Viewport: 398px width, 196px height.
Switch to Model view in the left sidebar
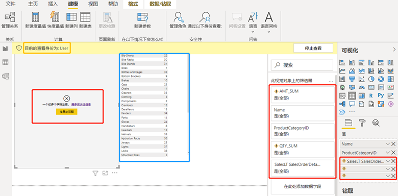click(x=5, y=76)
